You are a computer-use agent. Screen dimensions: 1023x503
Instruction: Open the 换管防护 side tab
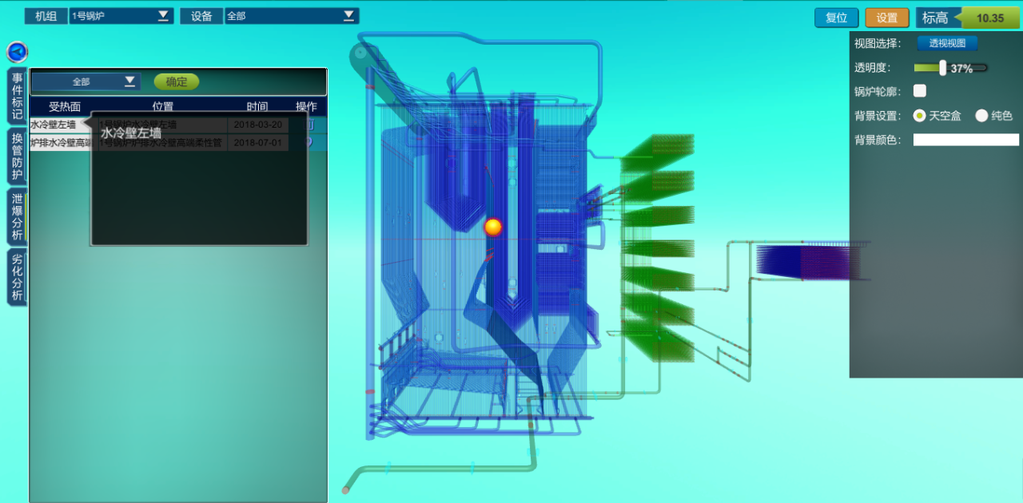[x=17, y=156]
